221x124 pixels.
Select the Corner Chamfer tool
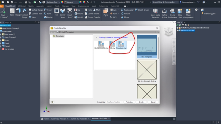[93, 17]
